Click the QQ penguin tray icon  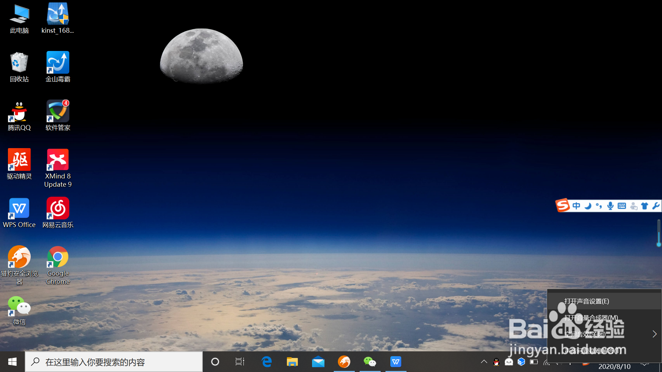click(x=496, y=362)
